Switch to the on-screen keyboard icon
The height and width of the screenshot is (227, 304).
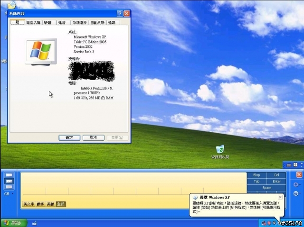(9, 187)
